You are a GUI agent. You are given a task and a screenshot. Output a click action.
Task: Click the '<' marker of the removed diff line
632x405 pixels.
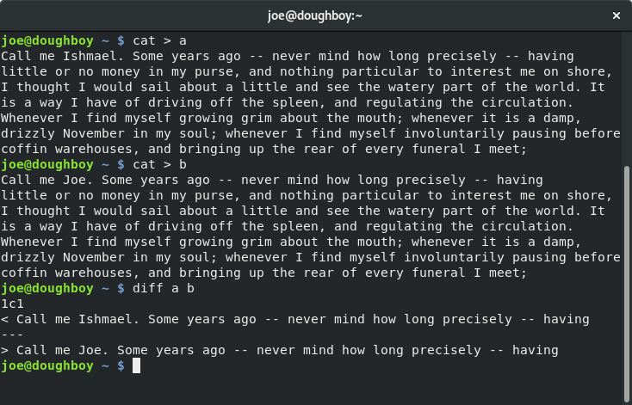(4, 320)
